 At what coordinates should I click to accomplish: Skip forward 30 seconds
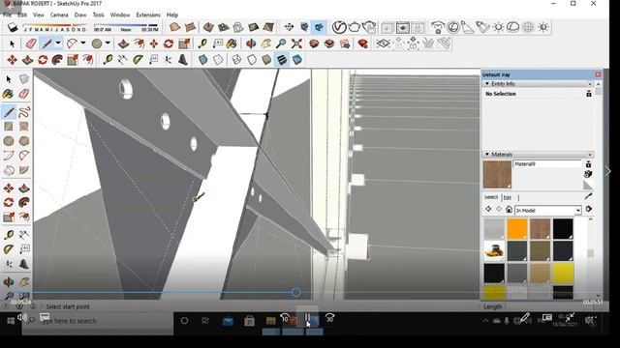pos(329,318)
